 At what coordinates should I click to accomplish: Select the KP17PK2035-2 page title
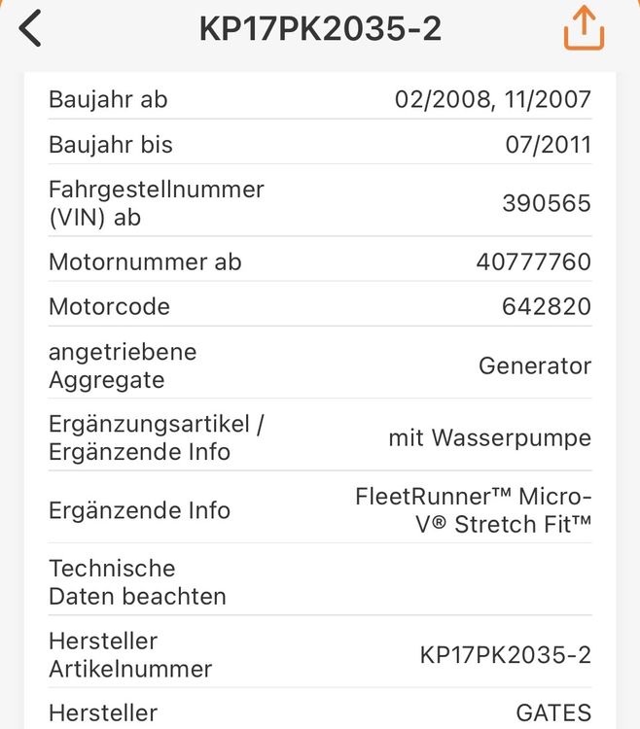[x=320, y=29]
